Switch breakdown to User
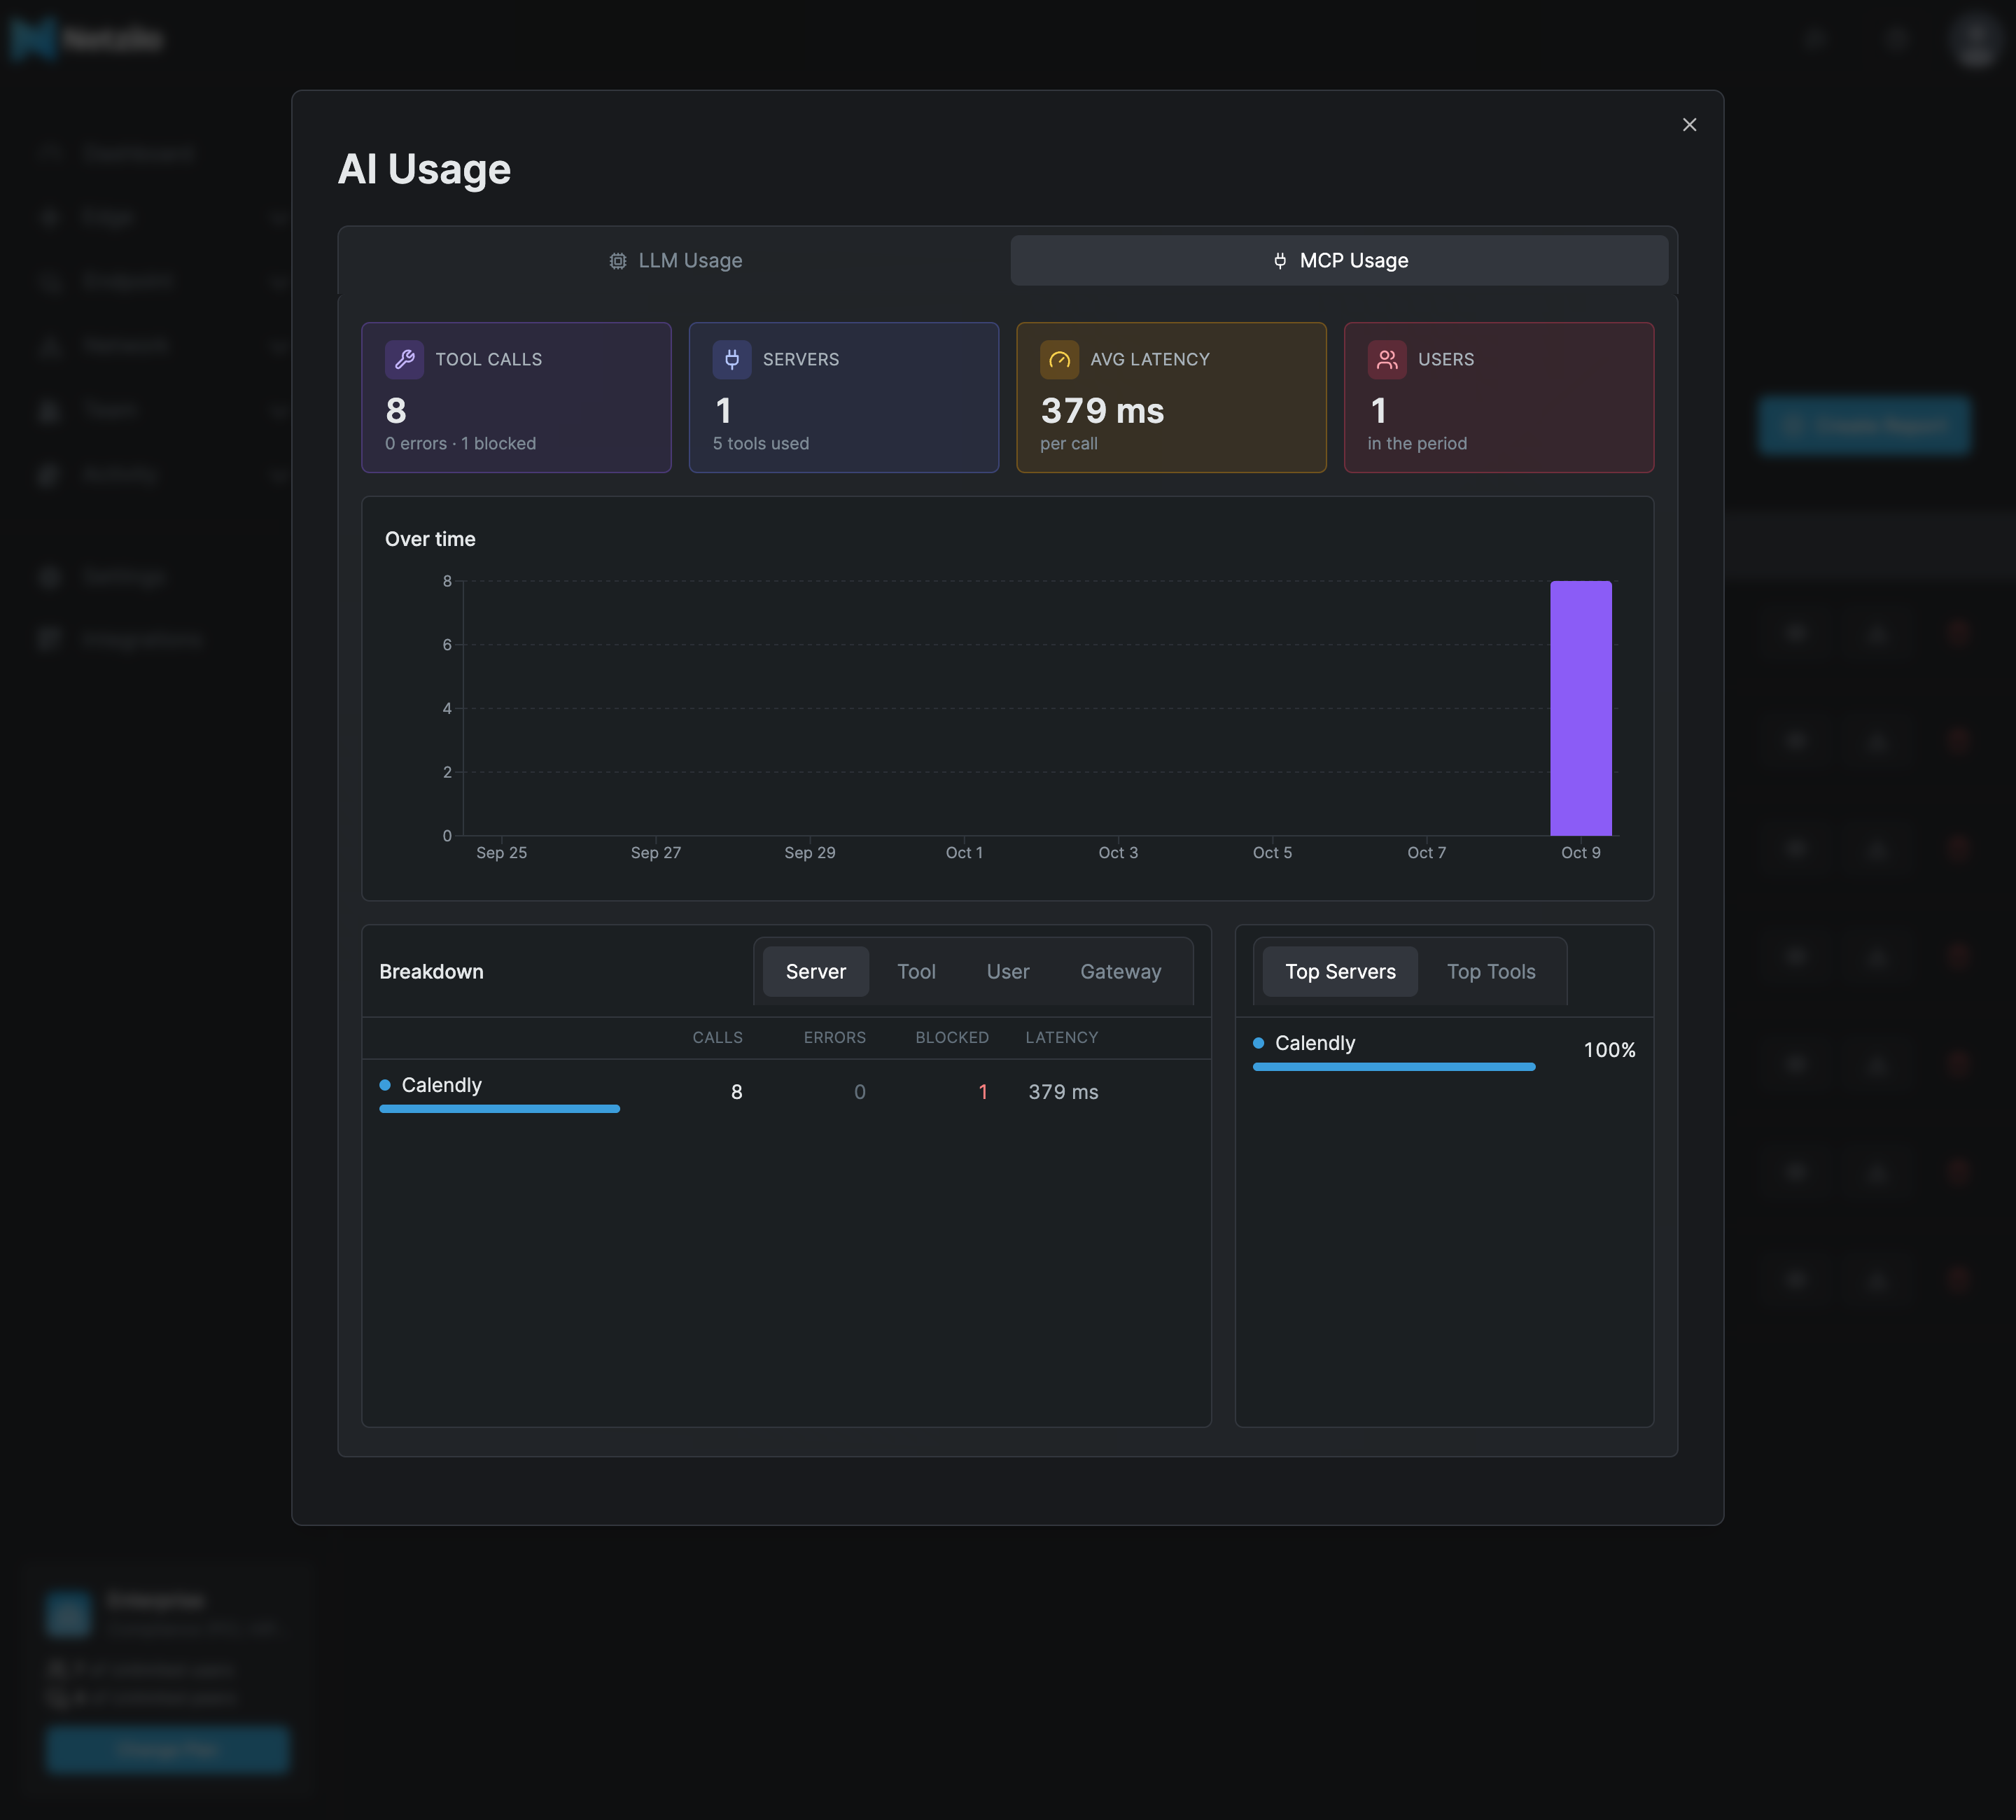The height and width of the screenshot is (1820, 2016). click(x=1008, y=971)
